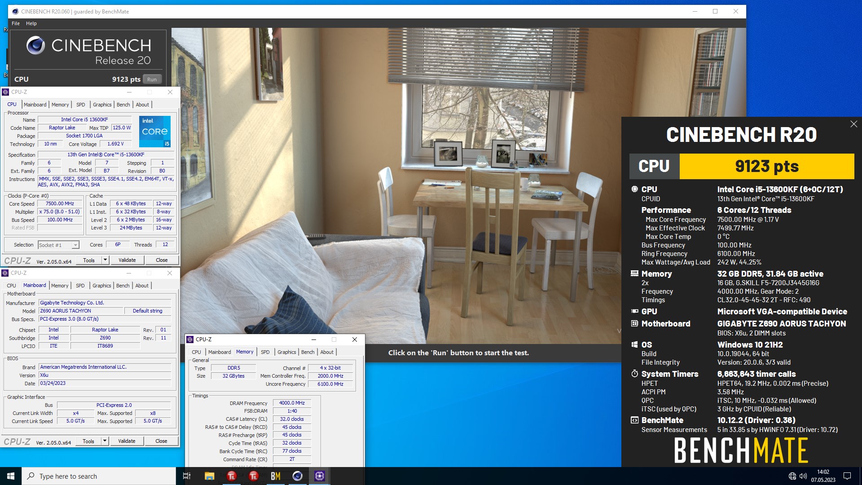Click the OS Windows icon in BenchMate panel
Viewport: 862px width, 485px height.
[634, 344]
